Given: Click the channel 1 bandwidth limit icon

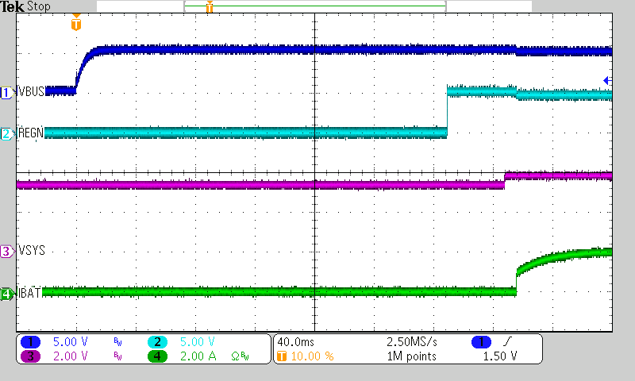Looking at the screenshot, I should [x=117, y=342].
